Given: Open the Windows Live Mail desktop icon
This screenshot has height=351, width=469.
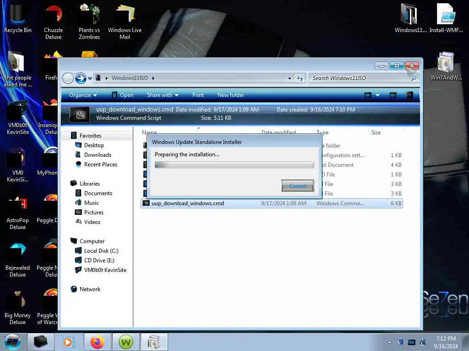Looking at the screenshot, I should point(125,21).
